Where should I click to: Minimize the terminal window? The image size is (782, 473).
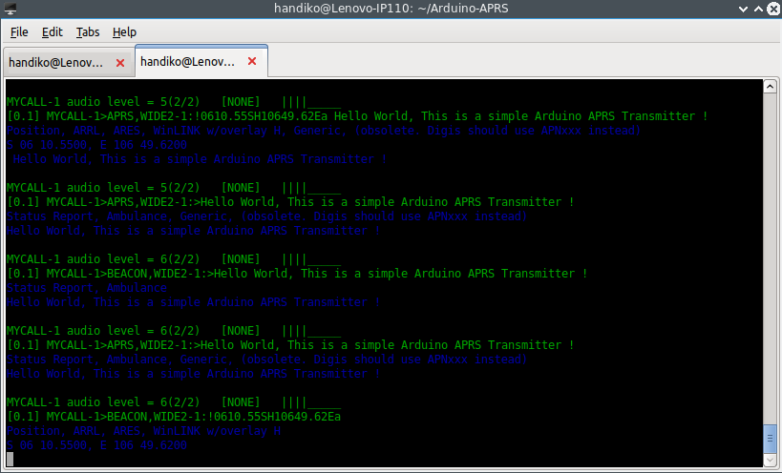point(743,9)
